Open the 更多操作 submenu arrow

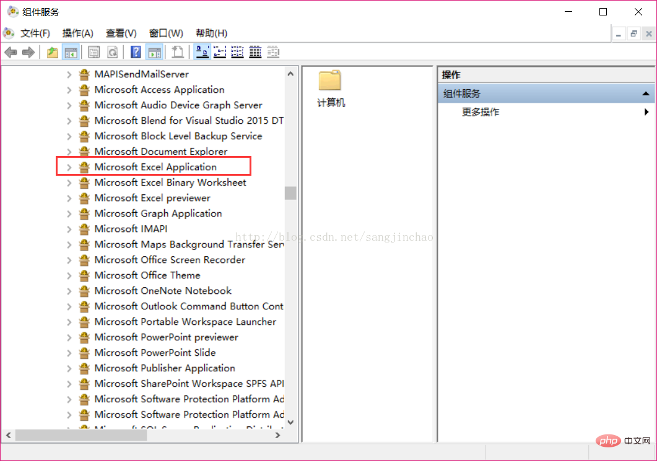click(646, 112)
